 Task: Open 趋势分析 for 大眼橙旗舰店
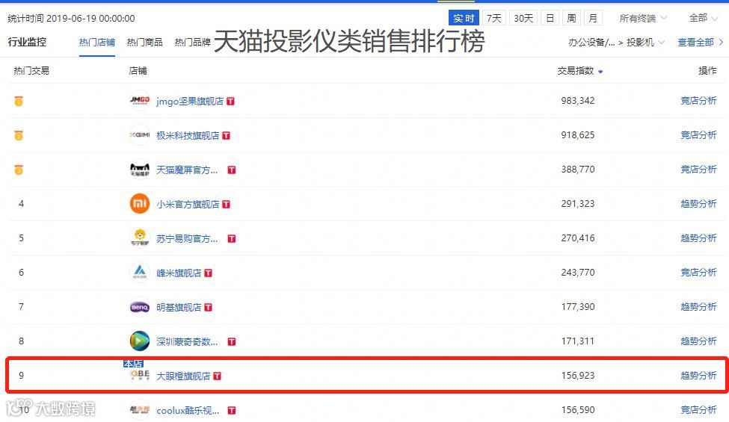pos(698,376)
